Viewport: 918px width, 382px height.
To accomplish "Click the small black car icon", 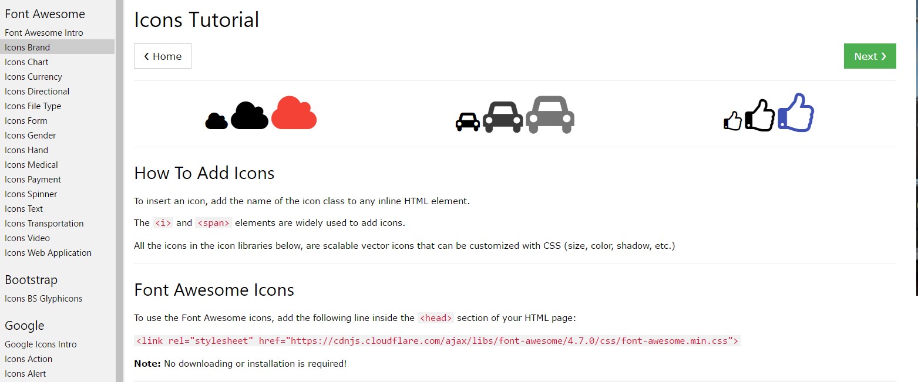I will pyautogui.click(x=468, y=121).
